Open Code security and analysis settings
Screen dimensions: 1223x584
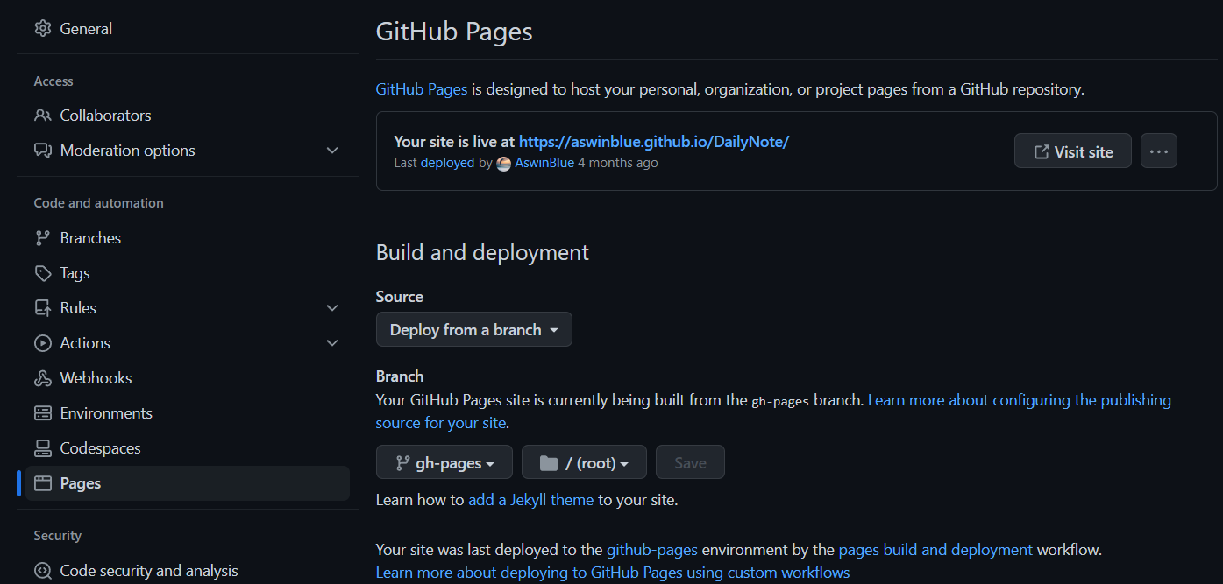pyautogui.click(x=188, y=571)
